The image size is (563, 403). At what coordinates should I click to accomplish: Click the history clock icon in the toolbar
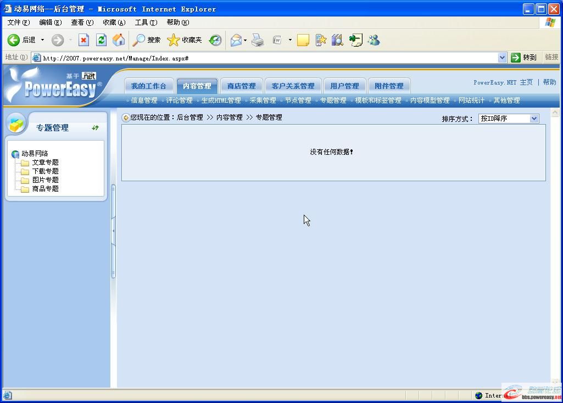(x=214, y=40)
